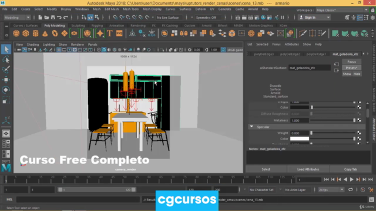Click the aiStandardSurface name input field
The width and height of the screenshot is (376, 211).
point(310,68)
